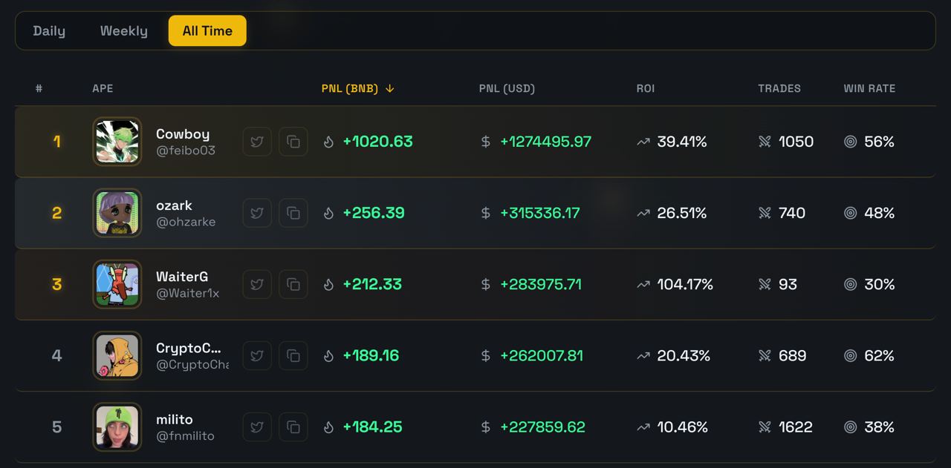The width and height of the screenshot is (951, 468).
Task: Select the All Time tab
Action: [x=207, y=31]
